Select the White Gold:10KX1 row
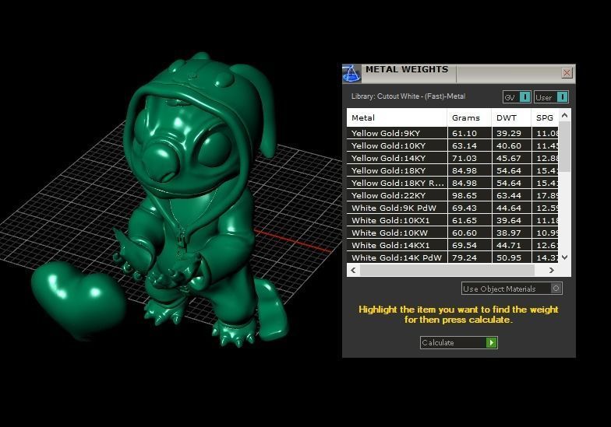This screenshot has width=611, height=427. 452,221
